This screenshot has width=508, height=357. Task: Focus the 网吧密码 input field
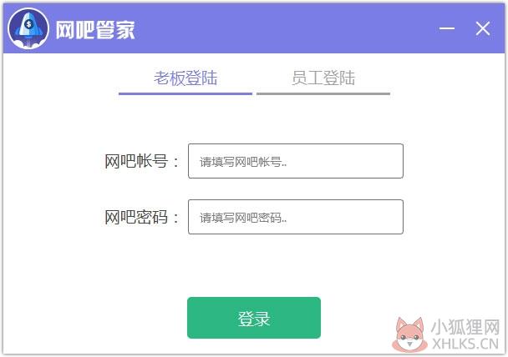pyautogui.click(x=296, y=217)
